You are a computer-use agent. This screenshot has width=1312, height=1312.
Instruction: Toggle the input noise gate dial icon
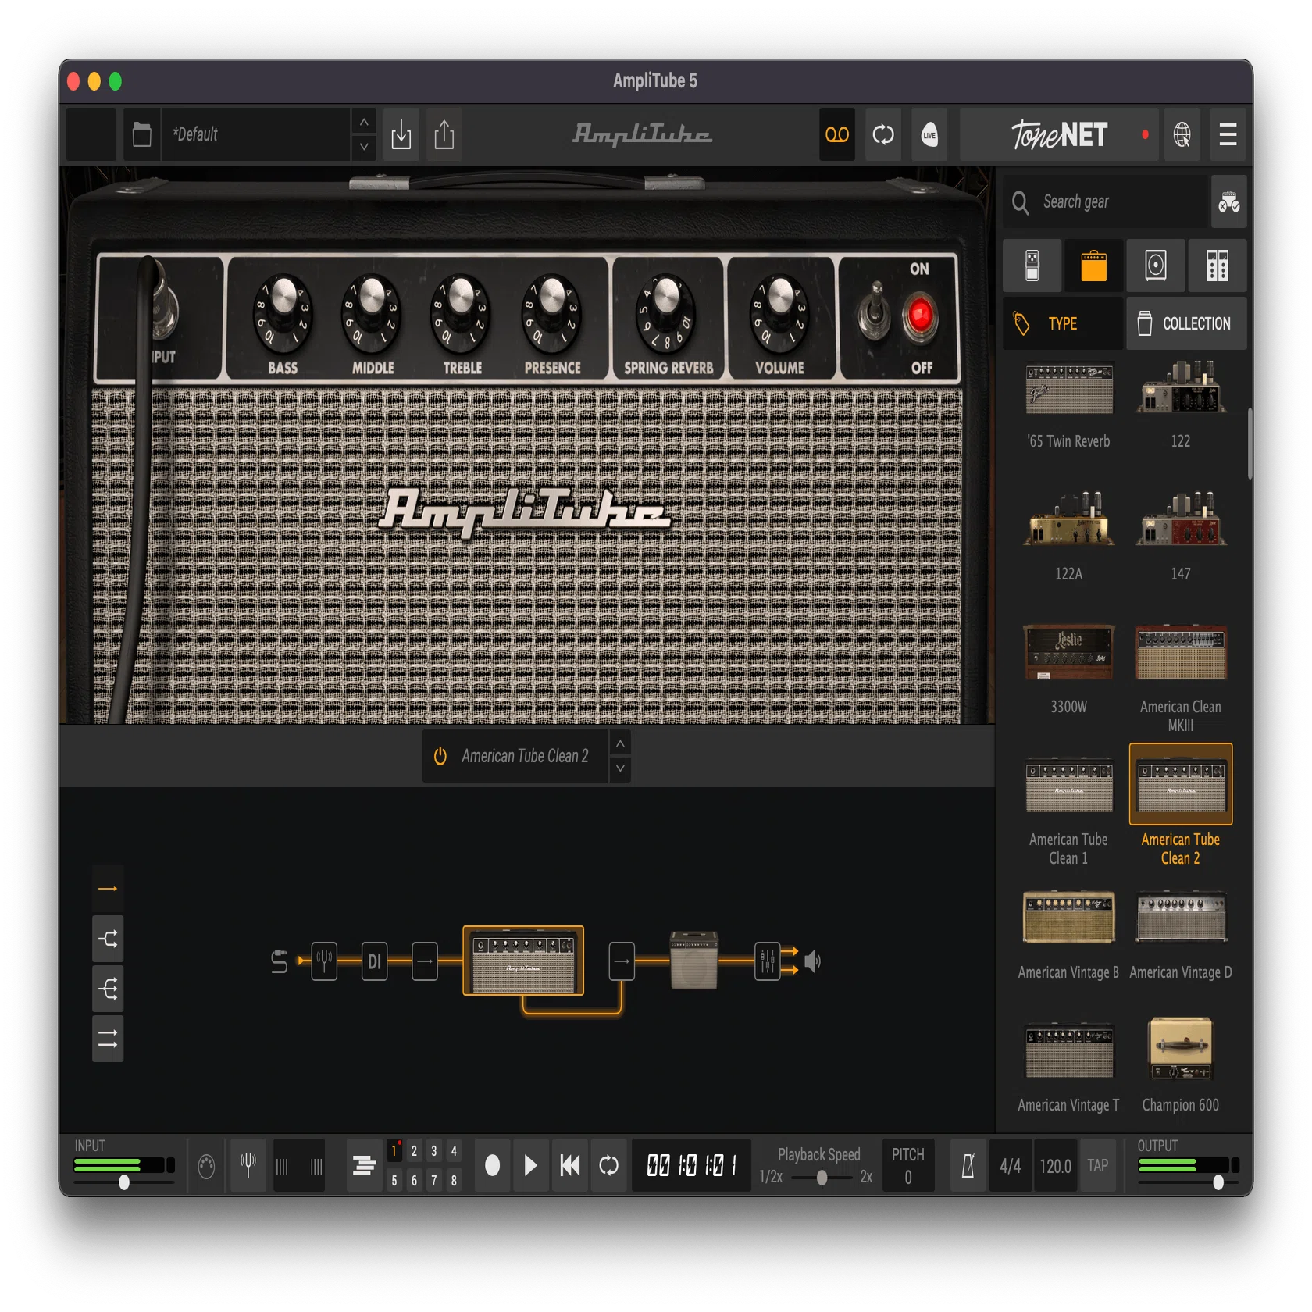coord(206,1166)
